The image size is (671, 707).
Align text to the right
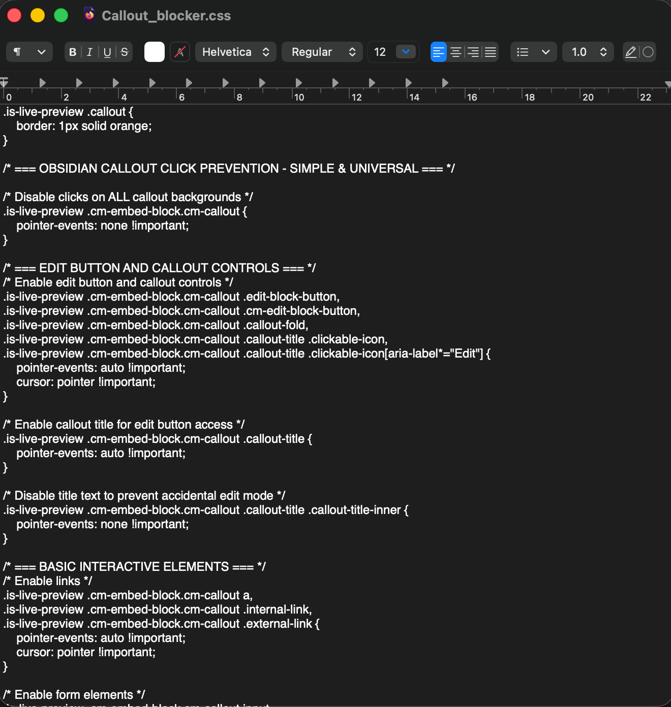(473, 52)
